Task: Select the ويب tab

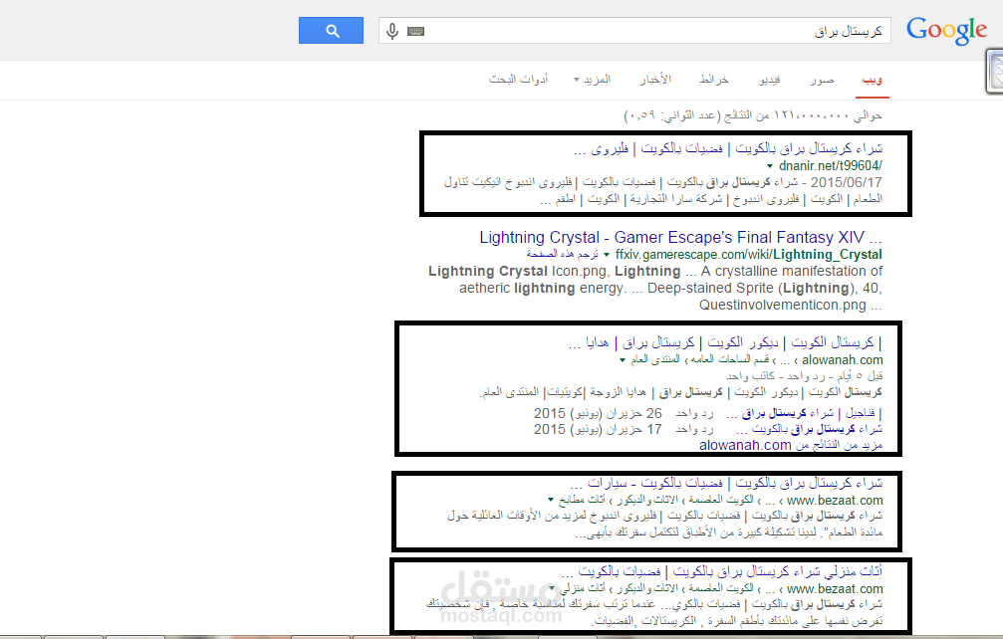Action: click(x=872, y=80)
